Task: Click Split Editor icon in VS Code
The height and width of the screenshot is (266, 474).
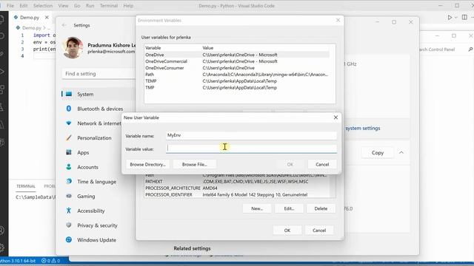Action: click(464, 18)
